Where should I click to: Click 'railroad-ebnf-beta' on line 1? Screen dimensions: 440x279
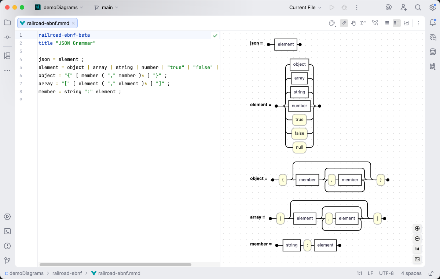pyautogui.click(x=64, y=35)
